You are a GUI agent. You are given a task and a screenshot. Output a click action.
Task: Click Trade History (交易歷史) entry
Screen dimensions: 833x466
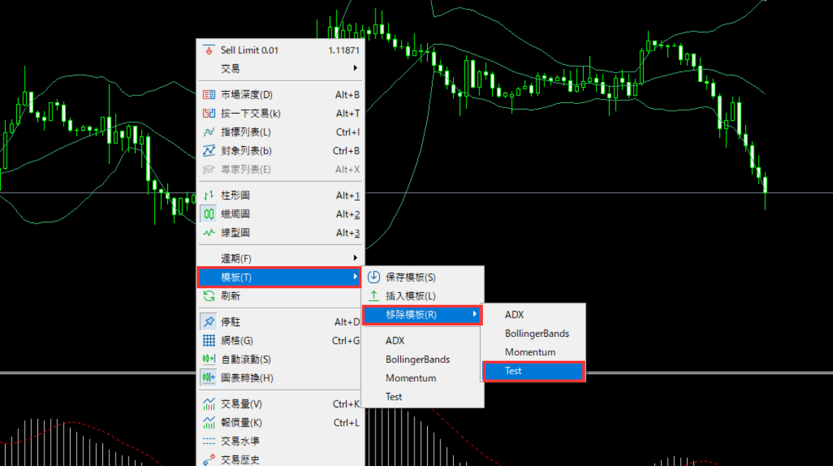[x=240, y=460]
